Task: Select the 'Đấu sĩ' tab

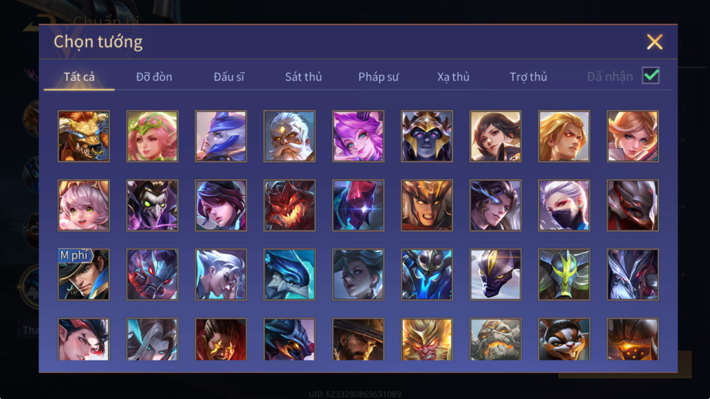Action: (x=229, y=77)
